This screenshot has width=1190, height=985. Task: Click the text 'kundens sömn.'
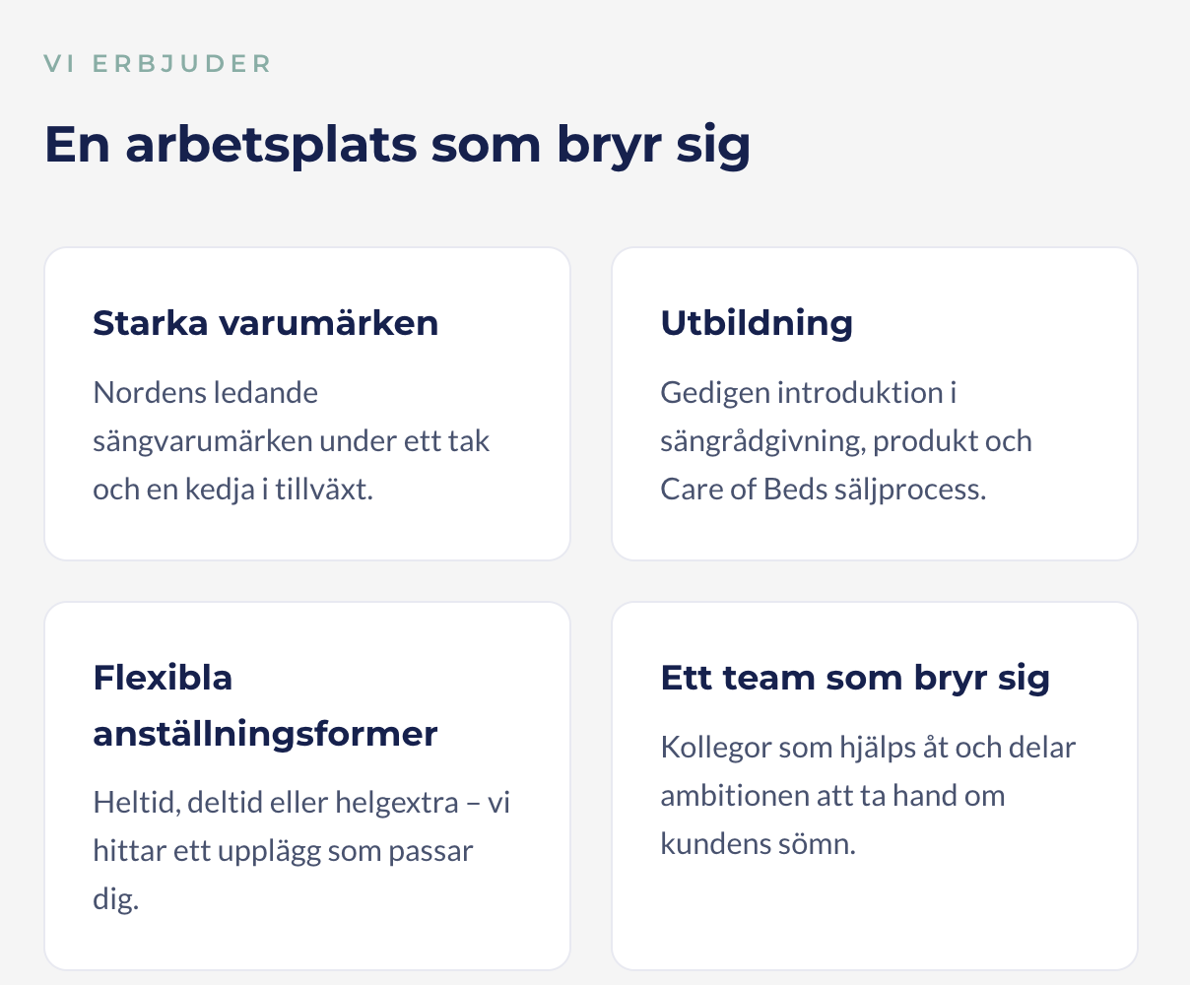click(x=758, y=843)
